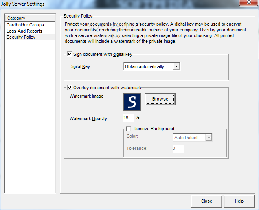Click the Tolerance label text
259x210 pixels.
coord(137,148)
